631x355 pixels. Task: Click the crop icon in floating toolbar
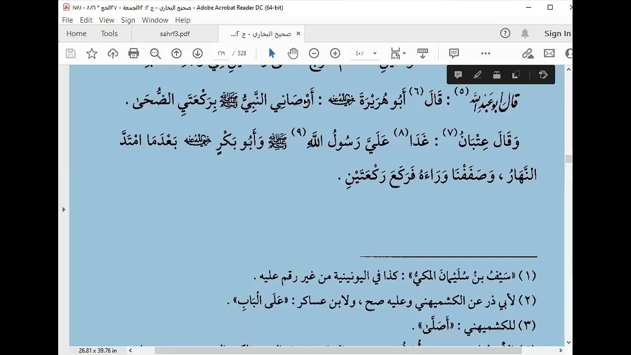click(x=516, y=75)
